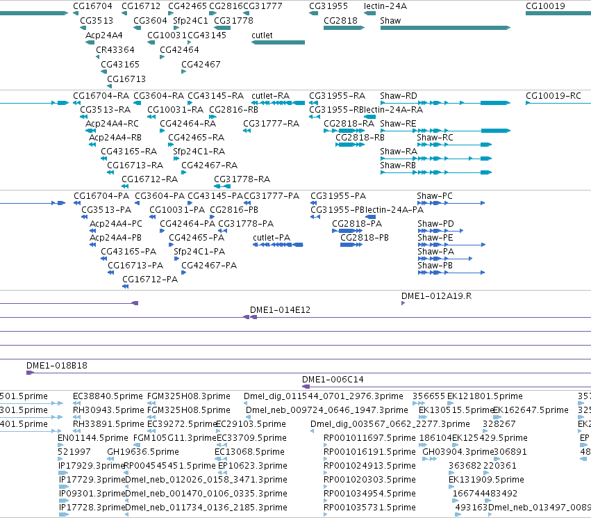Select transcript Sfp24C1-RA
The image size is (591, 518).
(x=199, y=152)
